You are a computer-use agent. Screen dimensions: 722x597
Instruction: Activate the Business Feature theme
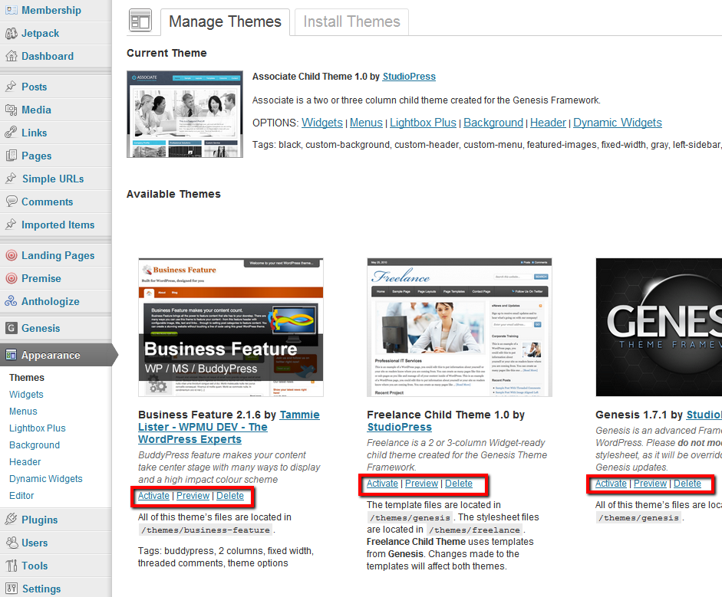coord(153,496)
